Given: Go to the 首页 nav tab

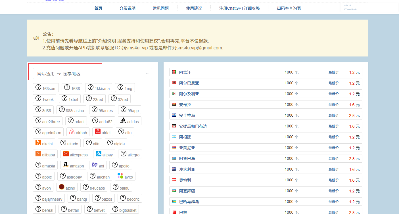Looking at the screenshot, I should tap(98, 8).
